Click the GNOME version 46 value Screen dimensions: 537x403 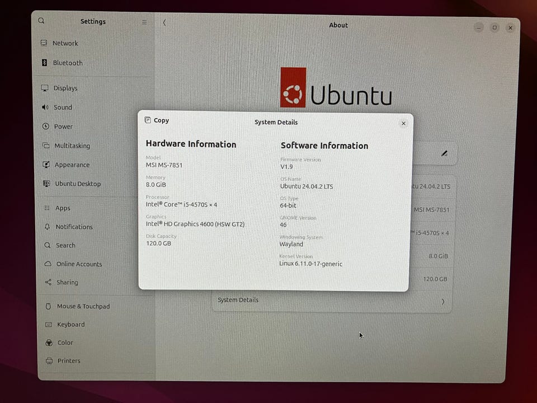tap(283, 225)
